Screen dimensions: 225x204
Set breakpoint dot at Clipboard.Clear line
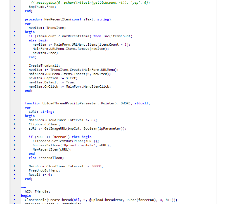[x=15, y=124]
